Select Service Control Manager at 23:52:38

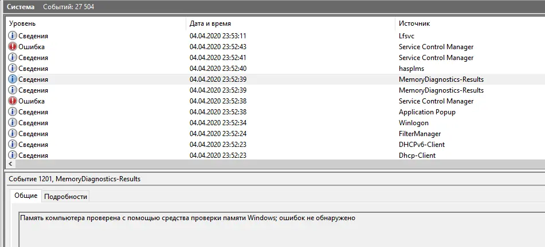point(436,101)
